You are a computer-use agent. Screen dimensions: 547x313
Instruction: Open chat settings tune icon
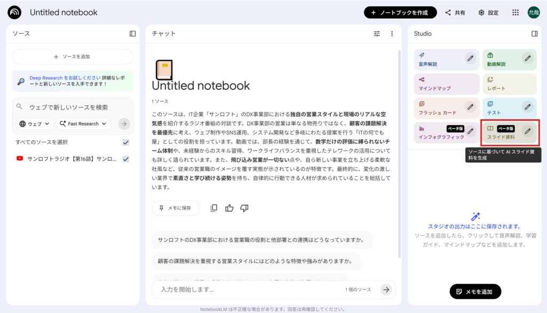tap(377, 34)
